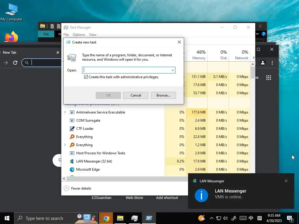Viewport: 299px width, 224px height.
Task: Click the Chrome forward arrow
Action: pyautogui.click(x=6, y=63)
